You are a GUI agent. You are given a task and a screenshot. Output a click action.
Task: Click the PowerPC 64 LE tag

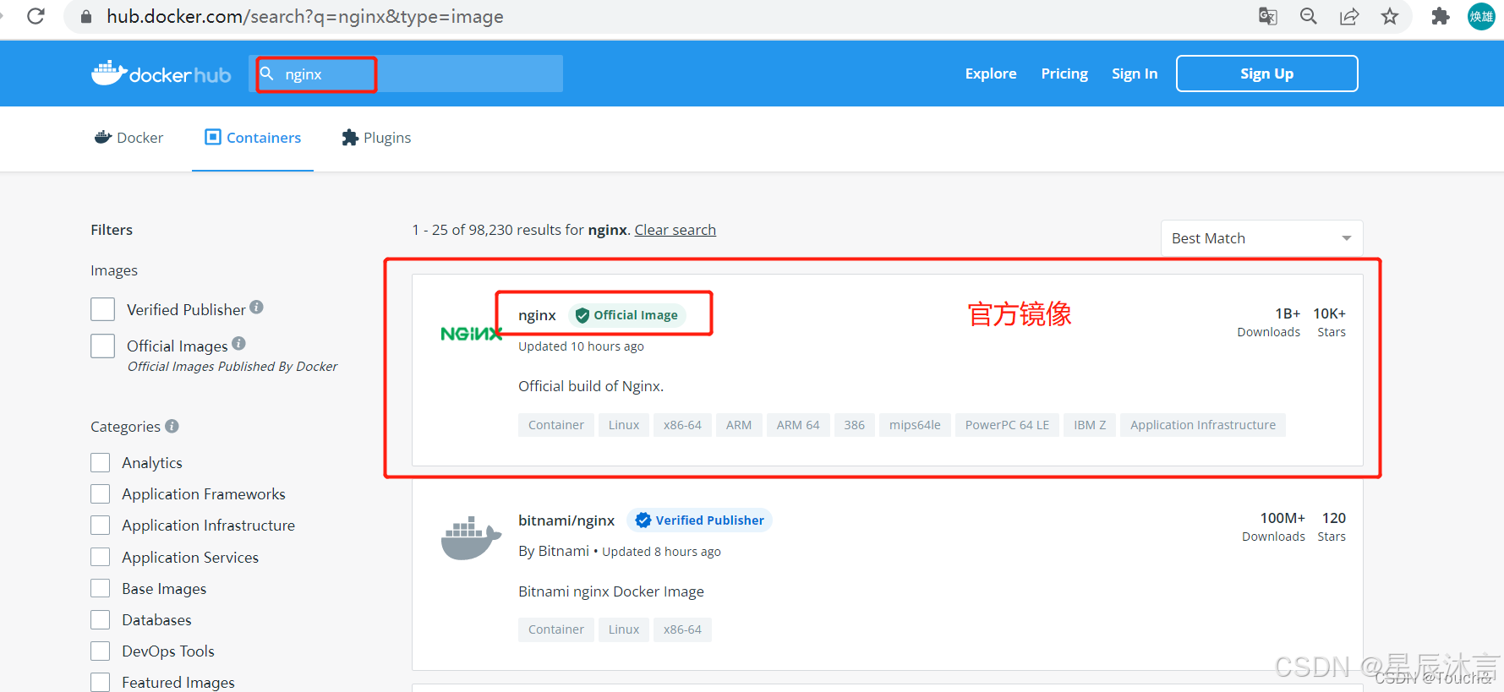(x=1007, y=425)
